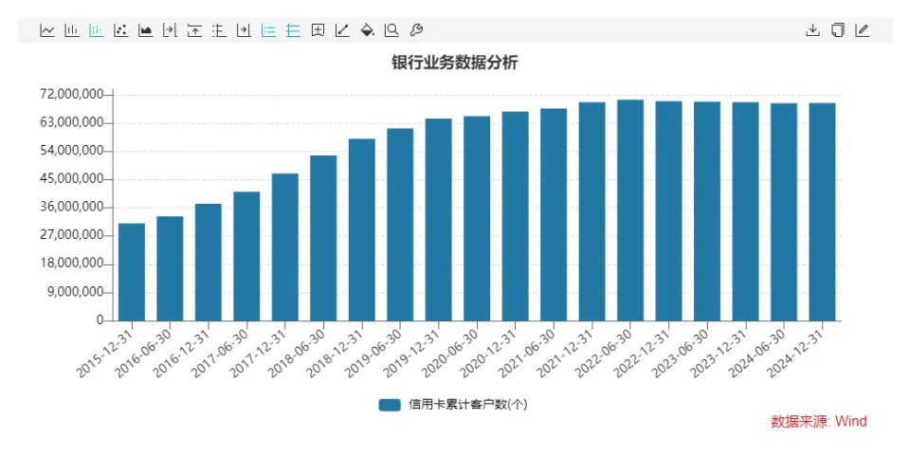
Task: Click the diagonal trend line icon
Action: point(342,30)
